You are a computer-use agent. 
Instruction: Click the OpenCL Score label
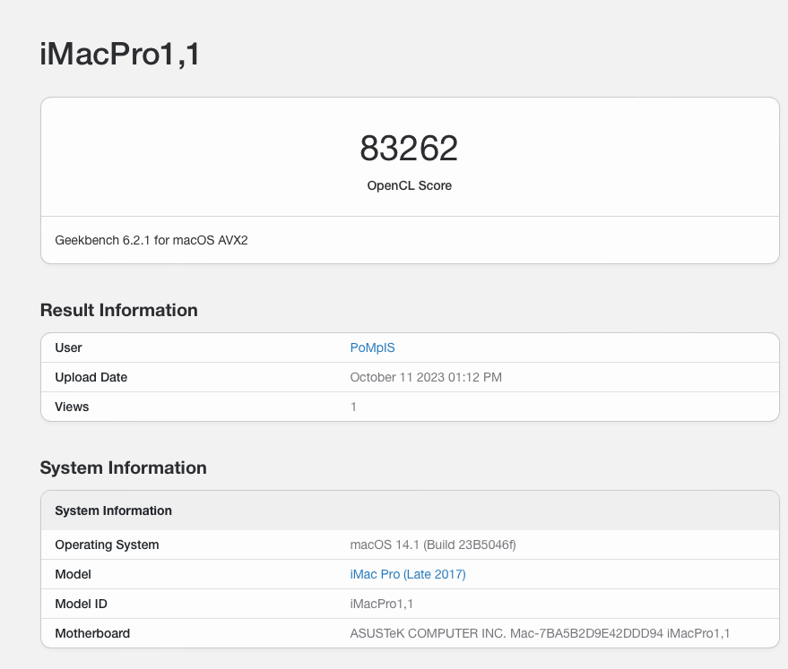click(x=409, y=185)
